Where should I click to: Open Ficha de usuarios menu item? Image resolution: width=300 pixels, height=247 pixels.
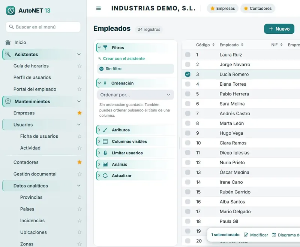point(39,136)
